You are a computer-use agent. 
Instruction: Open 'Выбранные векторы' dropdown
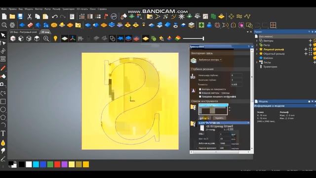point(210,60)
